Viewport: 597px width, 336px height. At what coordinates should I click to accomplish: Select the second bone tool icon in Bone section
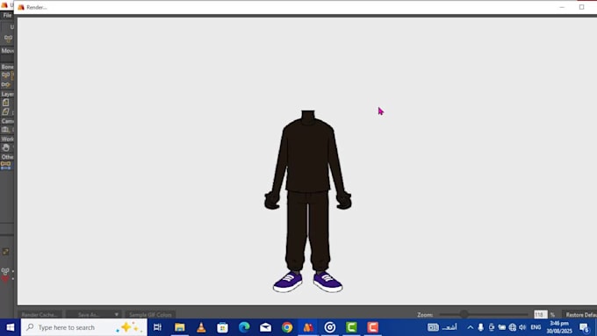(5, 84)
